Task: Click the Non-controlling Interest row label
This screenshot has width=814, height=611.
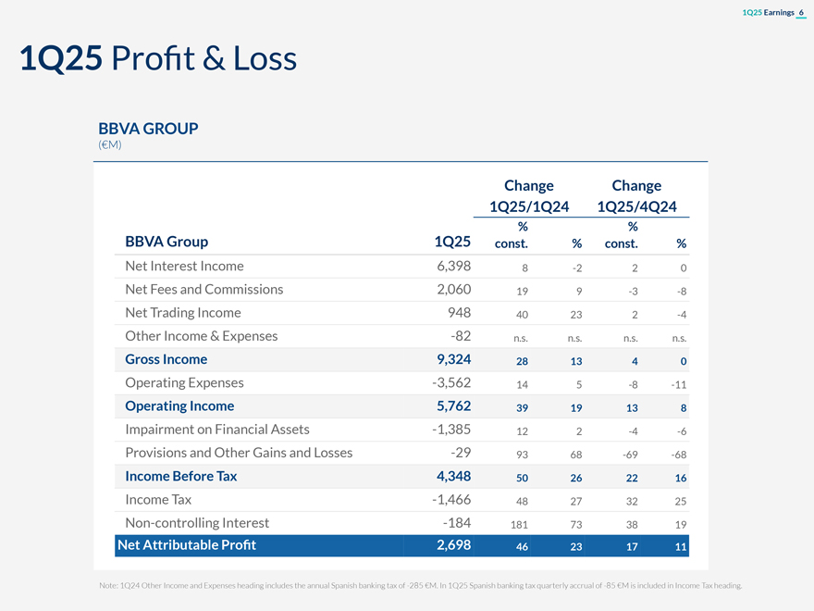Action: pos(197,523)
